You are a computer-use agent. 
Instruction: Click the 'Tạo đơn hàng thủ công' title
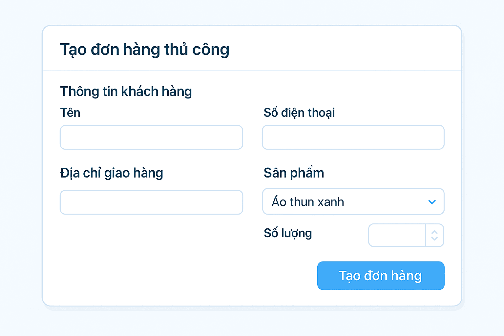click(x=144, y=50)
